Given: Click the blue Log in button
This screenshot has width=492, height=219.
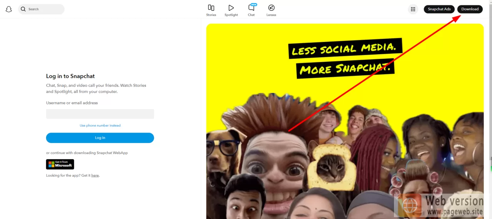Looking at the screenshot, I should (100, 138).
